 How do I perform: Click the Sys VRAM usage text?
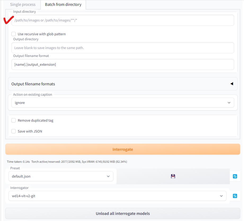pyautogui.click(x=105, y=162)
